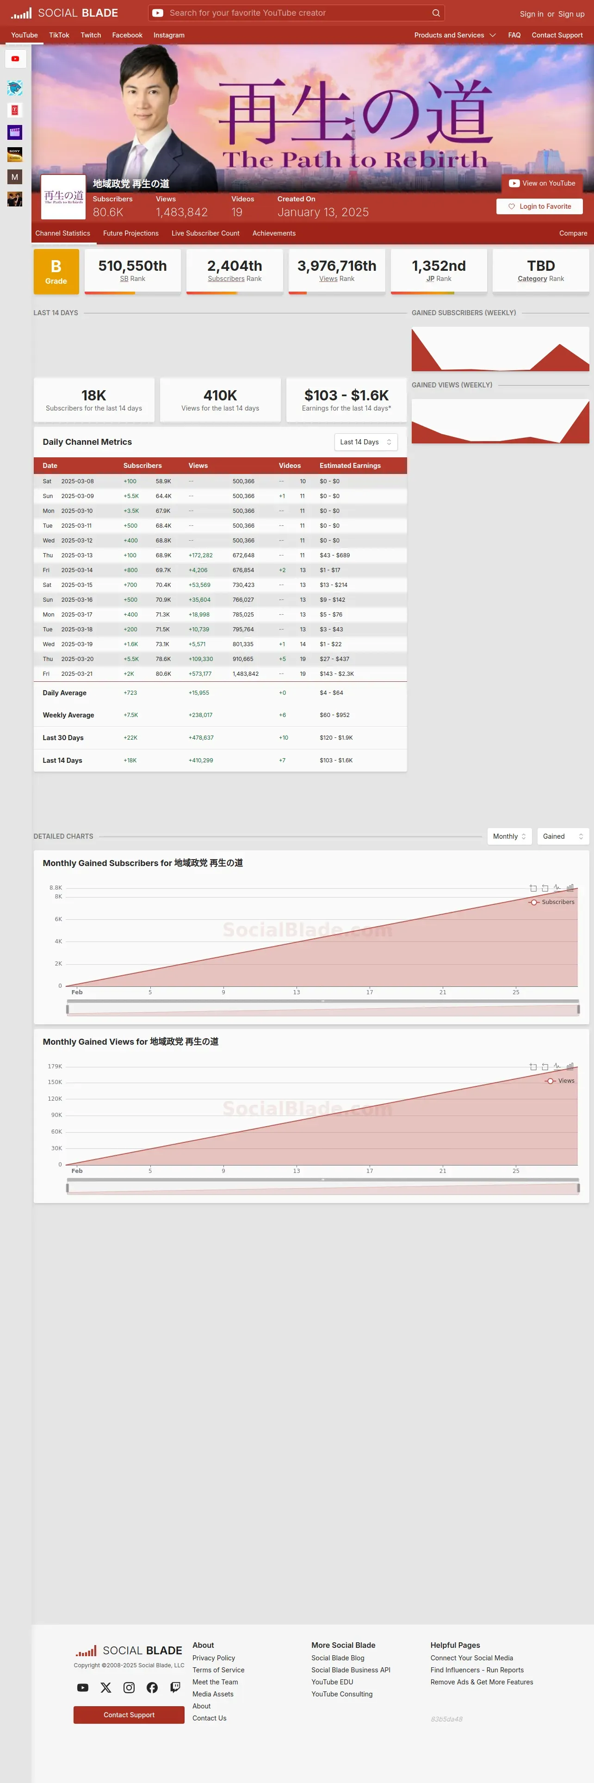Viewport: 594px width, 1783px height.
Task: Click zoom reset icon on Views chart
Action: 545,1066
